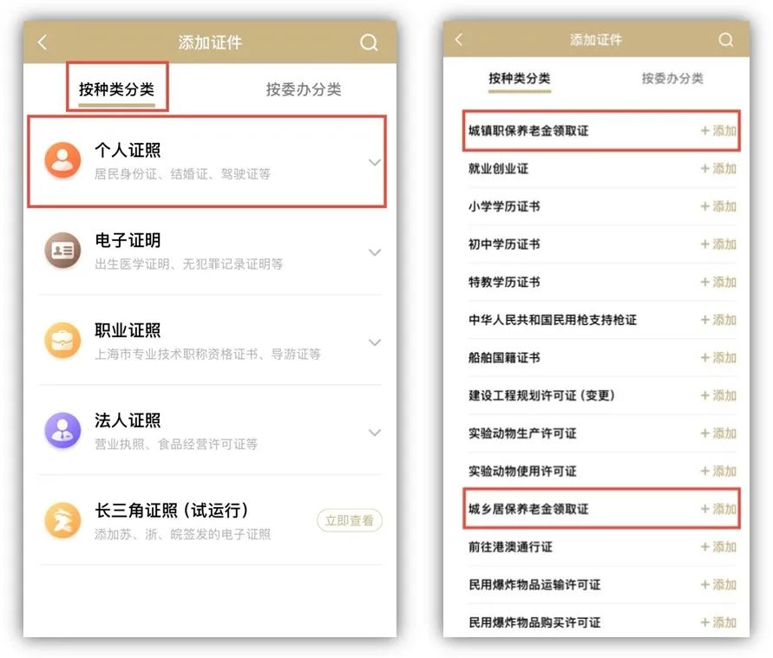Open the 法人证照 category title
The width and height of the screenshot is (773, 658).
click(x=128, y=420)
